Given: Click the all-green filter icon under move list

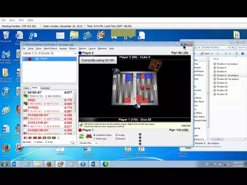Looking at the screenshot, I should point(54,138).
